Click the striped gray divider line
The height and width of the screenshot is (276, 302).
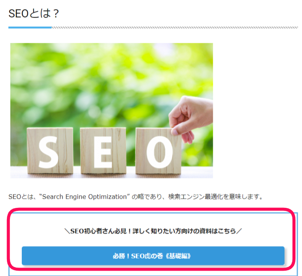[x=175, y=28]
